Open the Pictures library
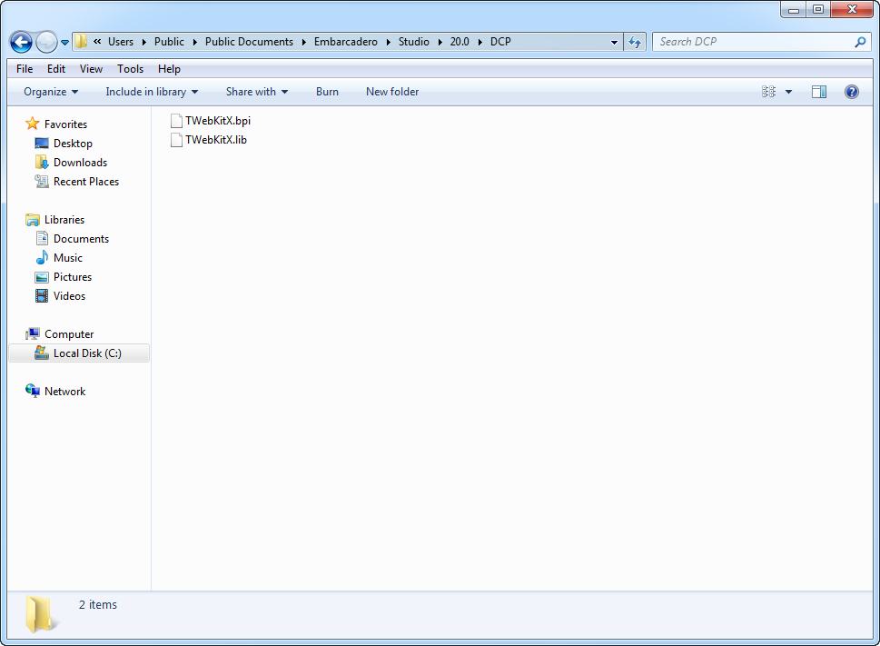Viewport: 880px width, 646px height. (x=73, y=277)
